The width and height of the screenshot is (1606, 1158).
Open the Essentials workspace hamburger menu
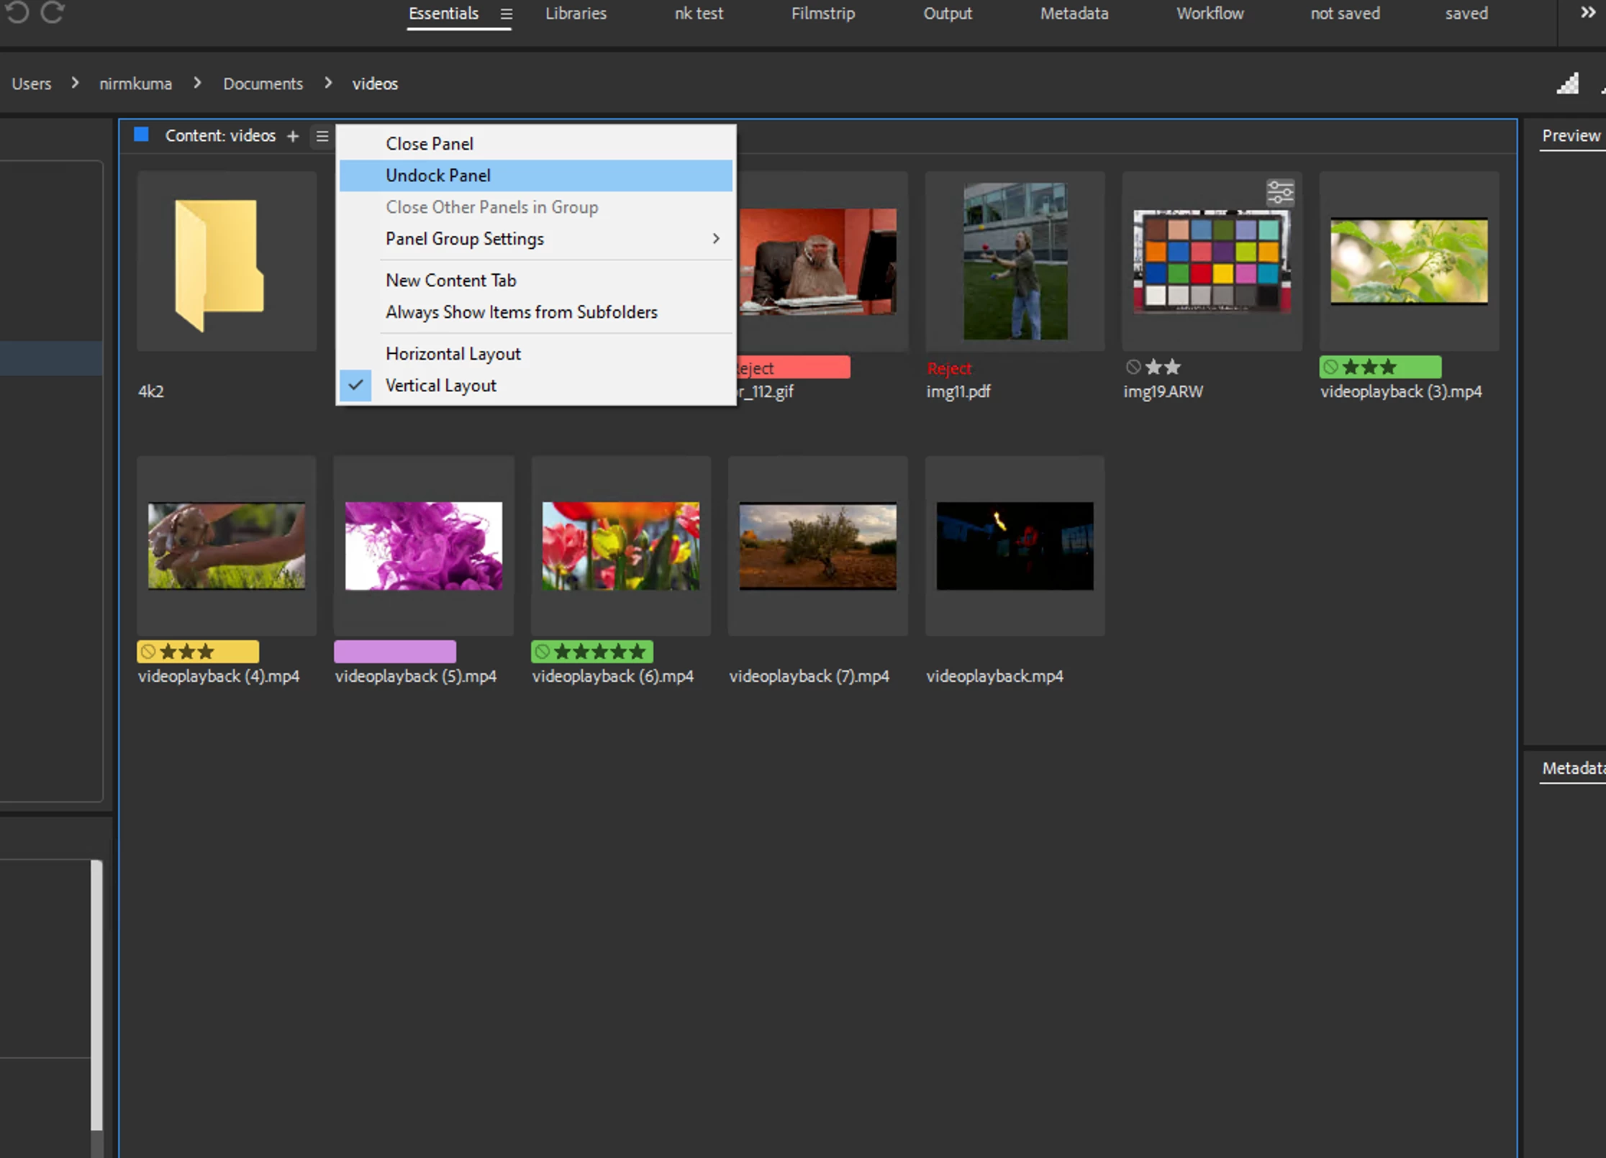click(507, 14)
